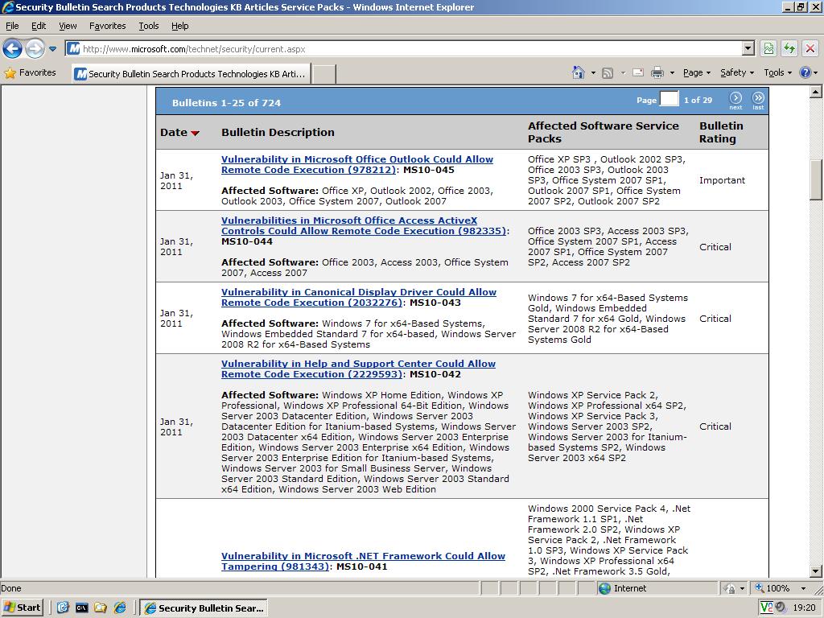Click the vertical scrollbar up arrow
The width and height of the screenshot is (824, 618).
pyautogui.click(x=815, y=92)
